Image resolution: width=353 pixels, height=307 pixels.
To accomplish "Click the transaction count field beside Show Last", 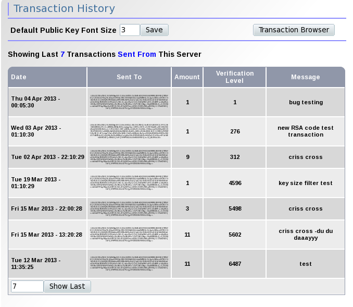I will pos(27,286).
